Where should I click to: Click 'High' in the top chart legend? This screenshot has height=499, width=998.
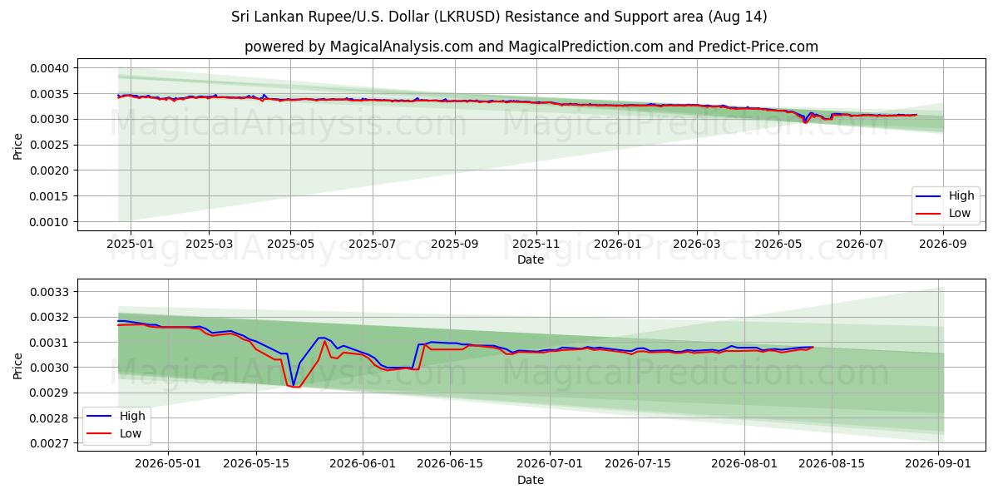961,196
